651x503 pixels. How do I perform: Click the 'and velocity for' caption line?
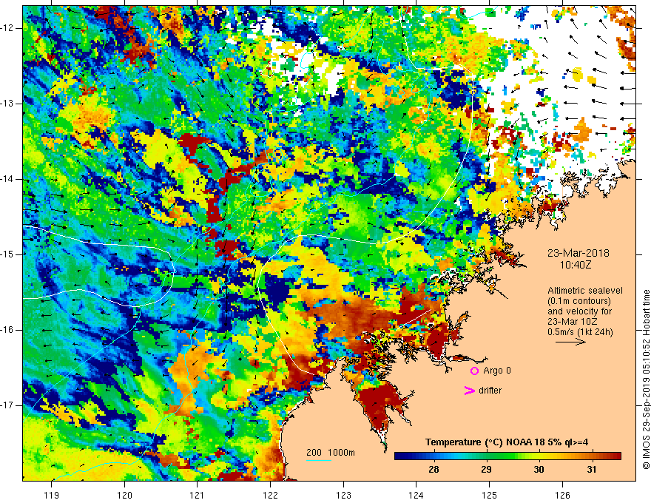[x=575, y=311]
